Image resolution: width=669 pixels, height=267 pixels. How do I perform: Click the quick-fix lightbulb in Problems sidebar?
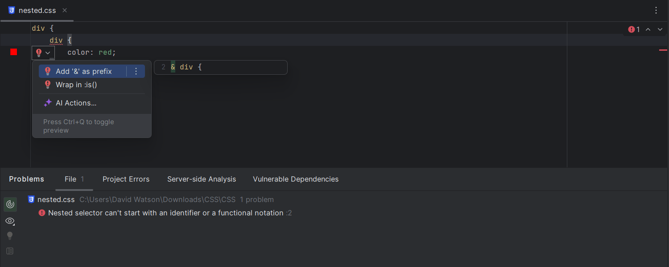pos(10,236)
